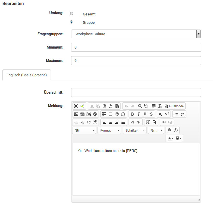Image resolution: width=213 pixels, height=207 pixels.
Task: Click the Cut scissors icon
Action: (x=92, y=106)
